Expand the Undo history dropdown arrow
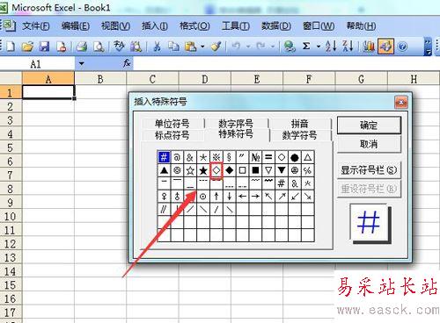Viewport: 440px width, 323px height. pos(248,47)
